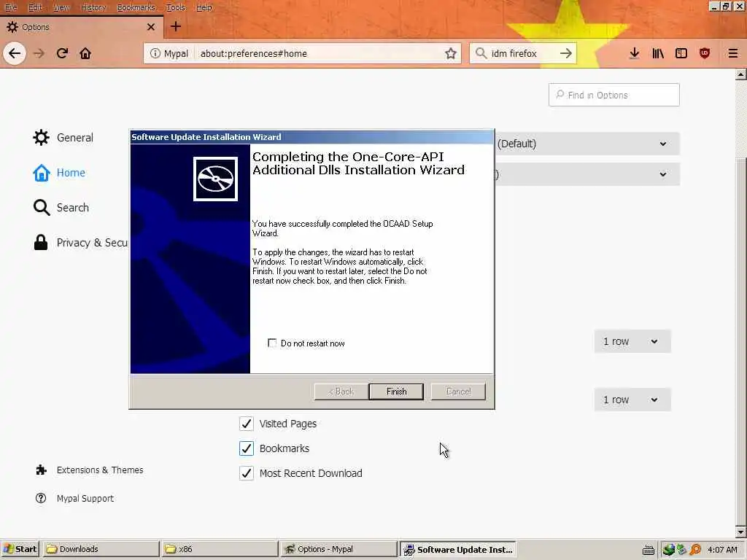The height and width of the screenshot is (560, 747).
Task: Click the idm firefox search box
Action: [x=523, y=53]
